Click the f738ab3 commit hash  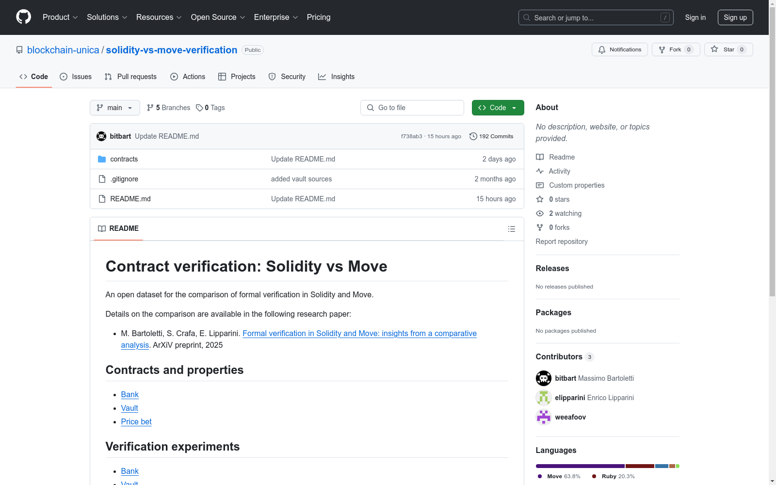pyautogui.click(x=412, y=136)
